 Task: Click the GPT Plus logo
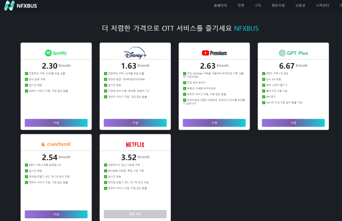pyautogui.click(x=293, y=53)
